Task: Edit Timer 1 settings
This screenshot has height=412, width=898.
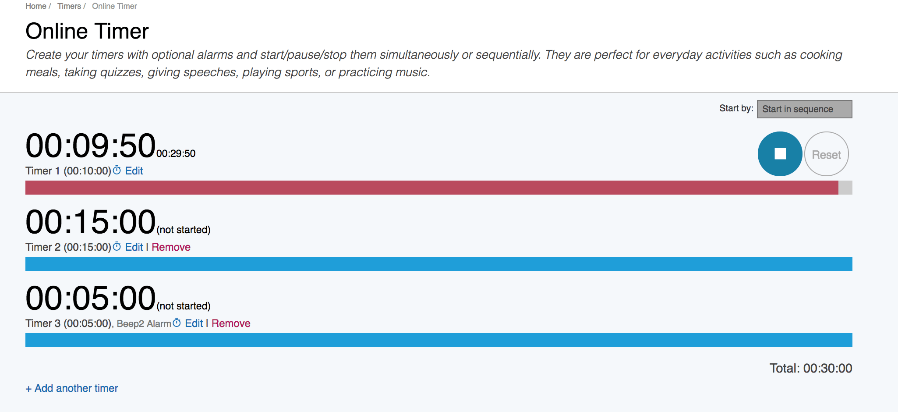Action: point(134,171)
